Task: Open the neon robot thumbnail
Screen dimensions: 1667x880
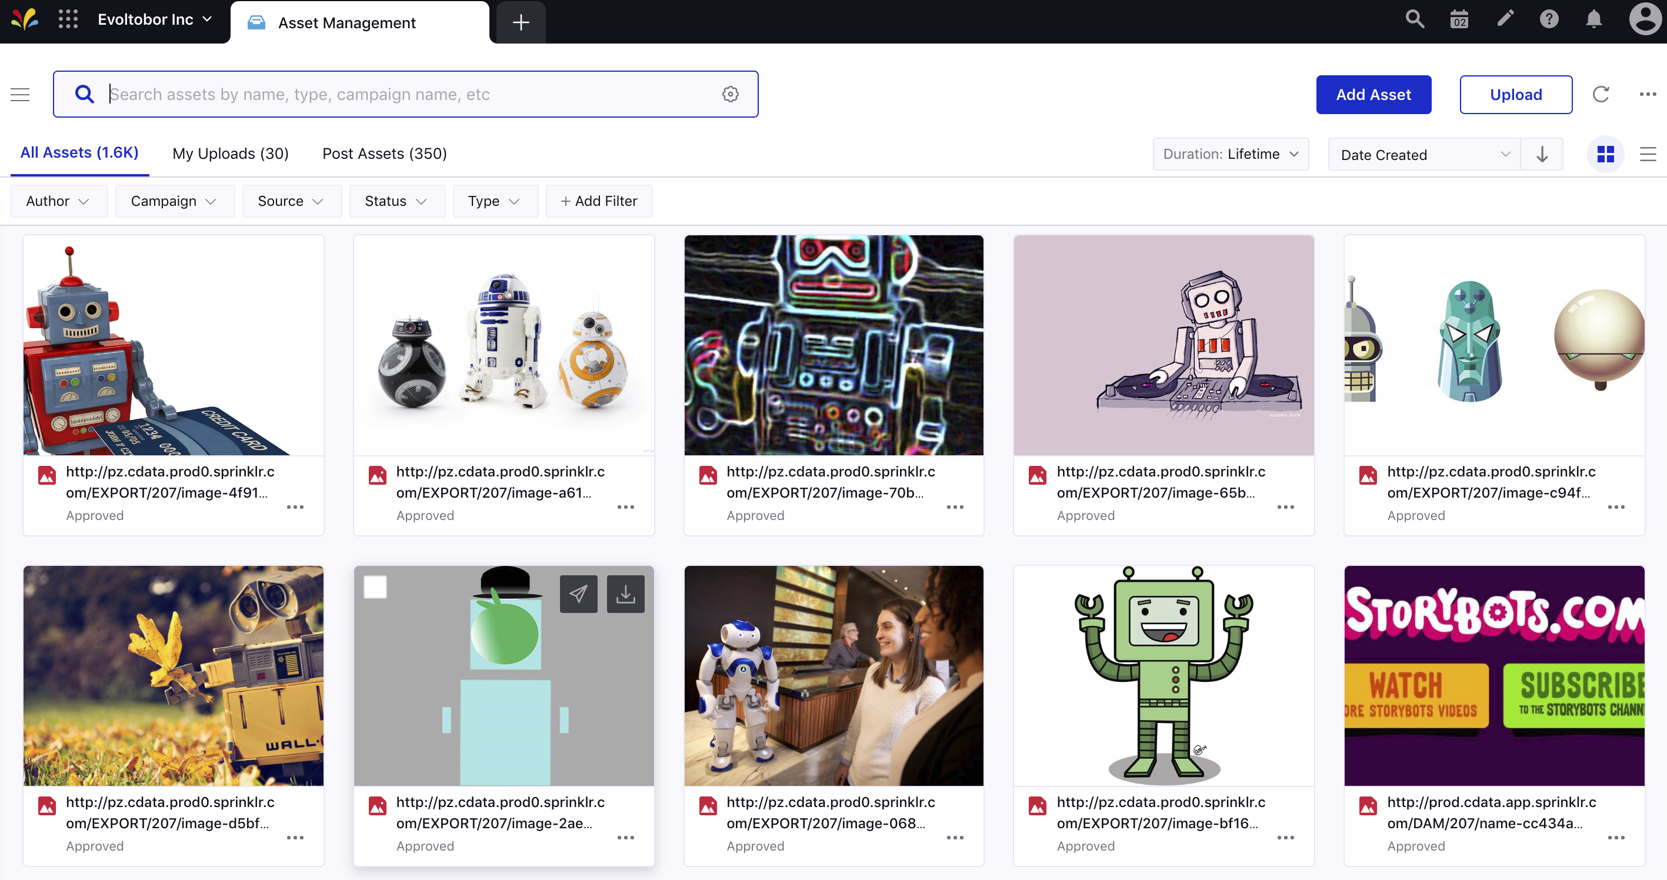Action: [833, 345]
